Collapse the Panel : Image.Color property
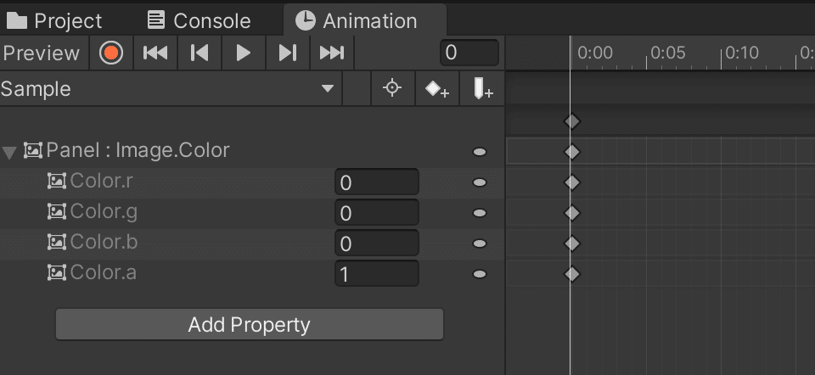 pos(9,152)
